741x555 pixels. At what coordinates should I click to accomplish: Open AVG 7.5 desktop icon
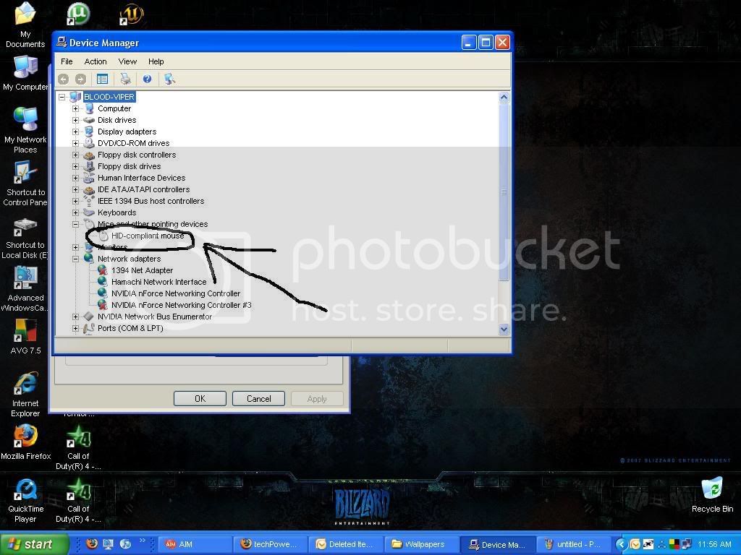click(25, 337)
